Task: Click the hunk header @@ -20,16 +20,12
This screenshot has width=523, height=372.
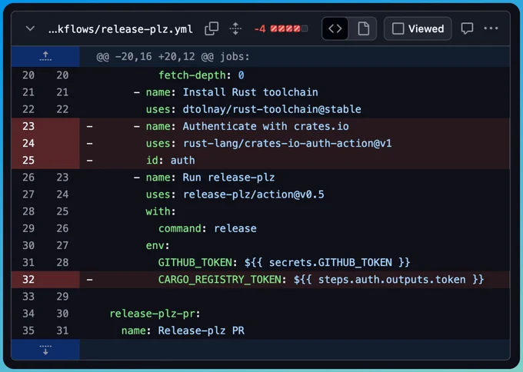Action: 173,57
